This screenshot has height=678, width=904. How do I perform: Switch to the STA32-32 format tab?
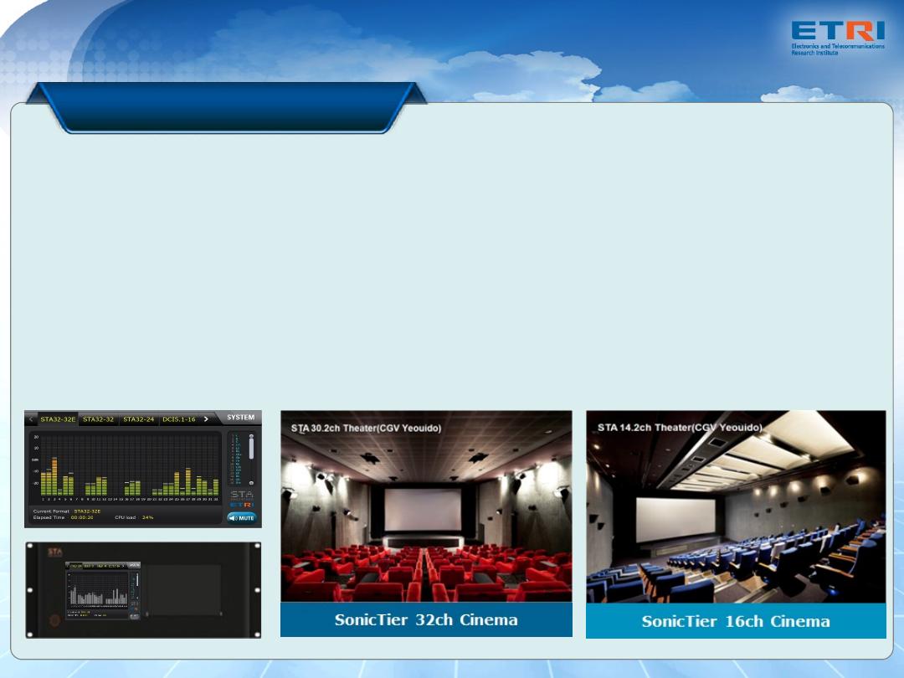[x=98, y=419]
